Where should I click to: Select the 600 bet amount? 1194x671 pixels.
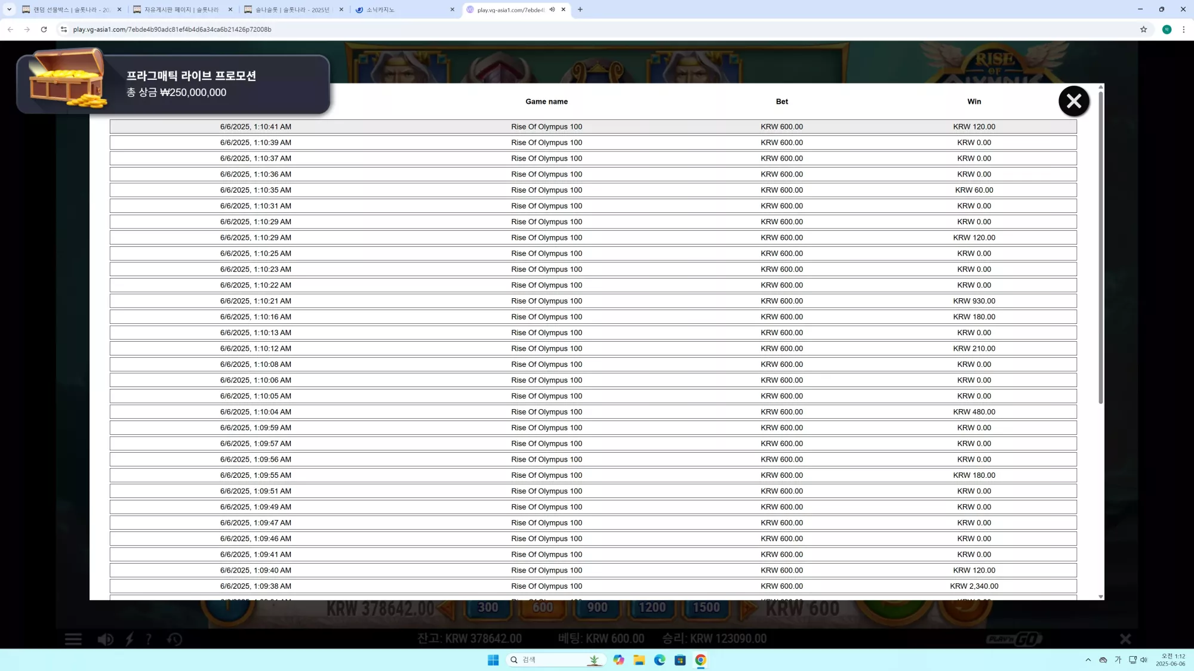point(543,608)
